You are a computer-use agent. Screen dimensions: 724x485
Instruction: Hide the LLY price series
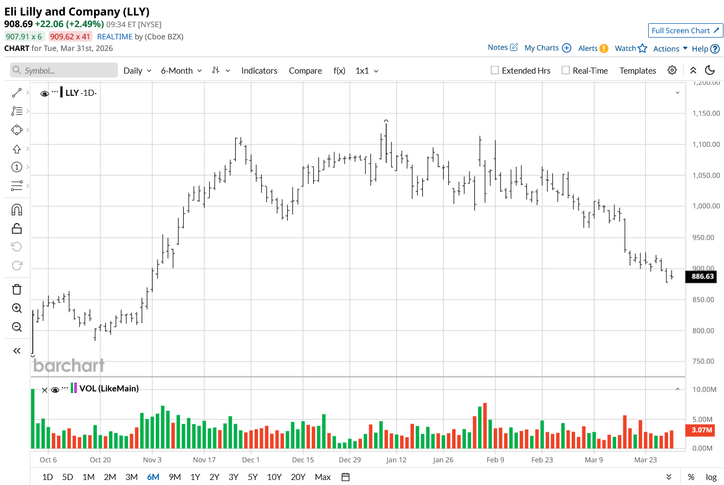click(x=44, y=94)
